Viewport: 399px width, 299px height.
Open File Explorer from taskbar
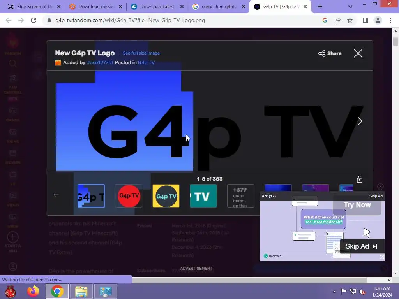81,291
